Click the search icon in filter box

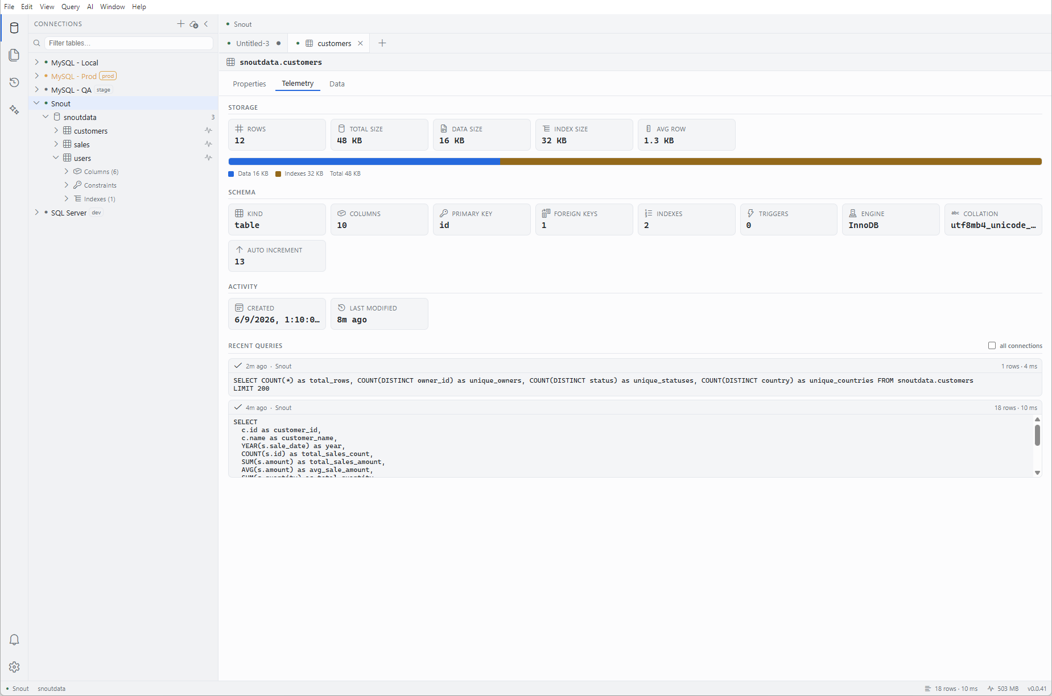click(37, 43)
